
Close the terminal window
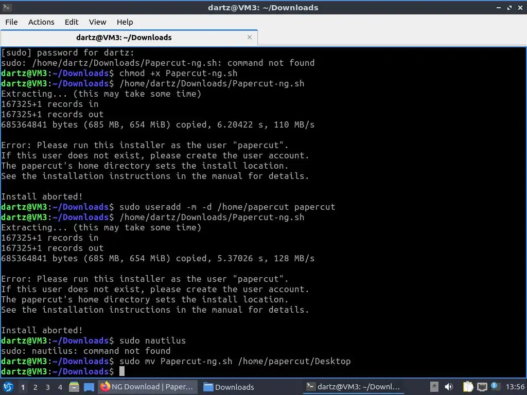point(520,7)
